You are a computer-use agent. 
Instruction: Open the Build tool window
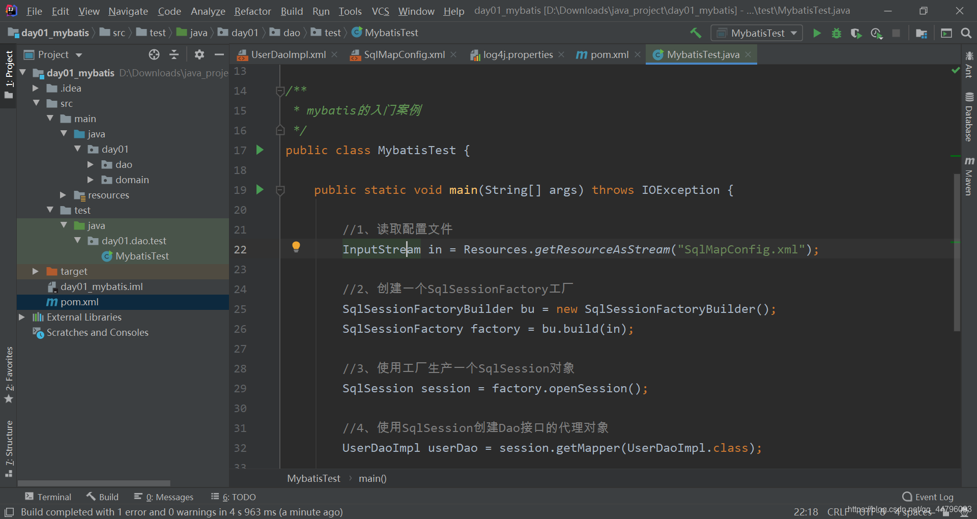pos(102,497)
